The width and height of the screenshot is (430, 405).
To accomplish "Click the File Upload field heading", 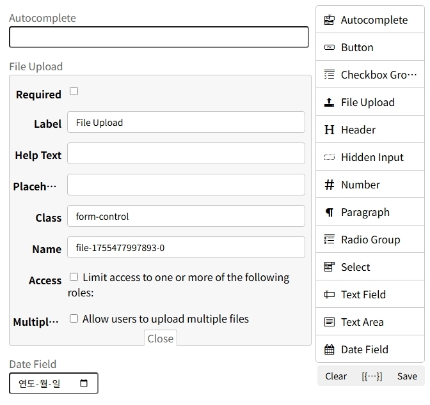I will pos(36,66).
